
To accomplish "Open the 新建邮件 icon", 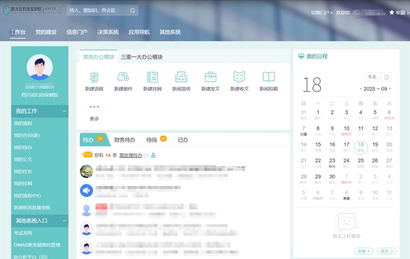I will click(123, 77).
